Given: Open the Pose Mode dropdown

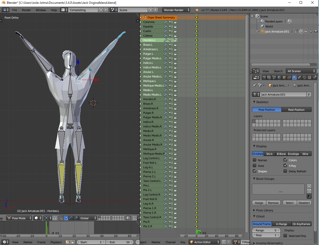Looking at the screenshot, I should 19,218.
